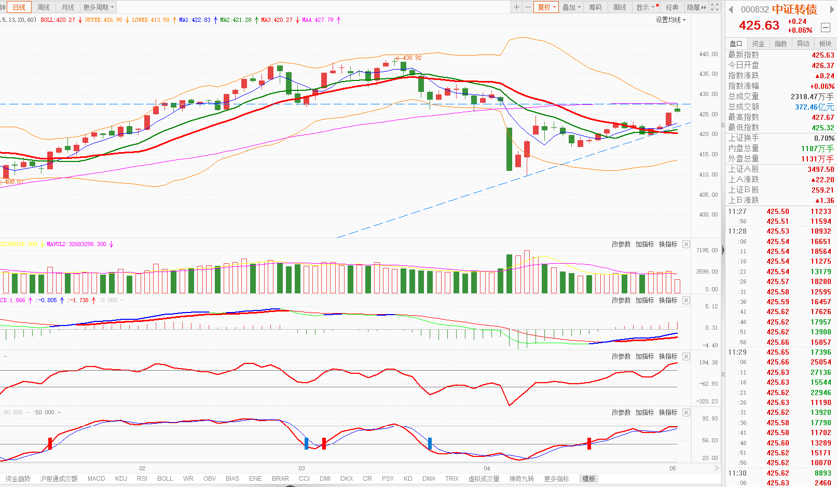The width and height of the screenshot is (837, 487).
Task: Select 神奇九转 indicator
Action: pos(522,479)
